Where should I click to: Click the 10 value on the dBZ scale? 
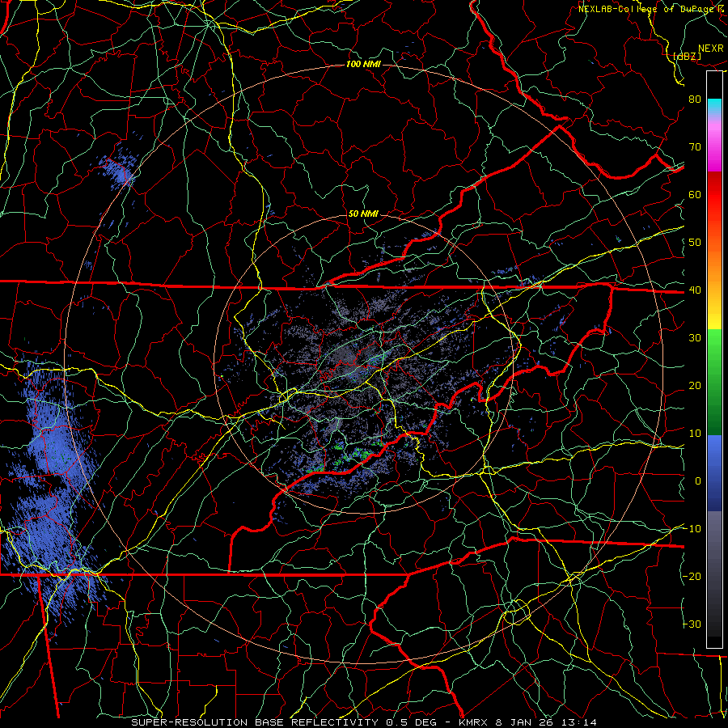695,434
